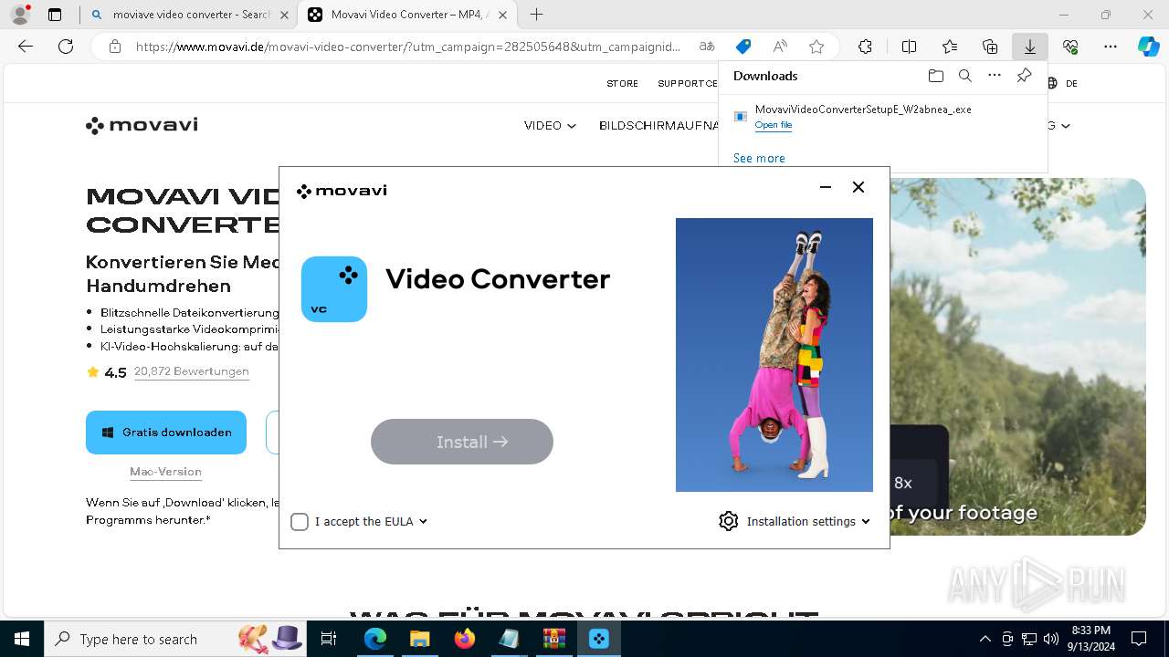Open File Explorer from taskbar
The image size is (1169, 657).
coord(419,639)
